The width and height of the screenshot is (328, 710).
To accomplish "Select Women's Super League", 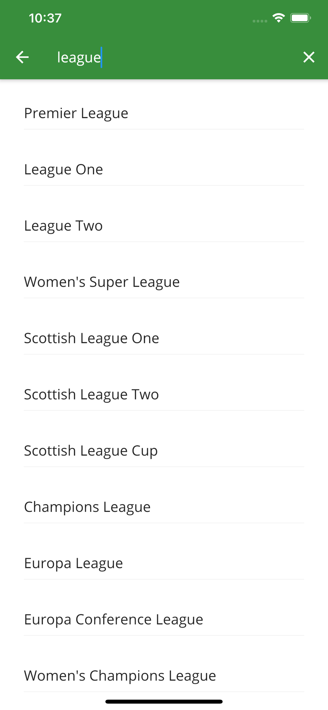I will click(164, 282).
